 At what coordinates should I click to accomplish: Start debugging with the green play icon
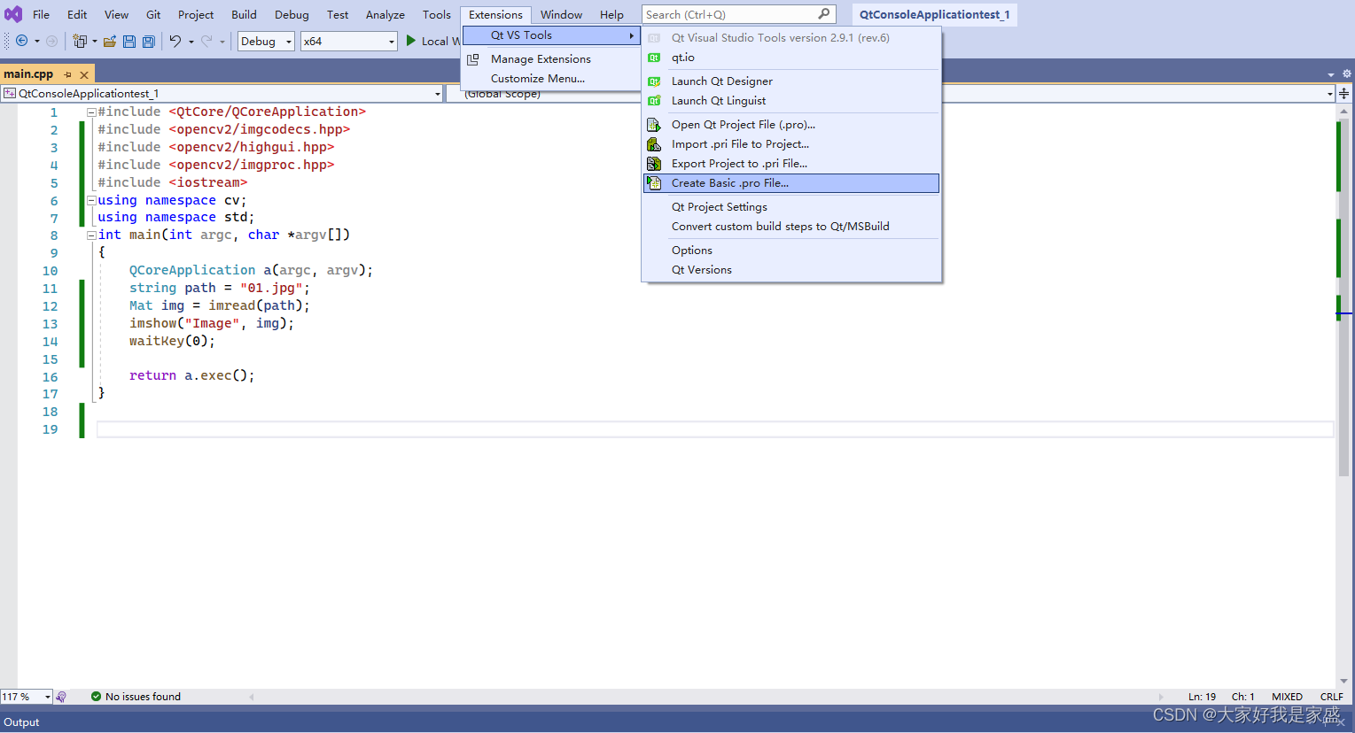point(411,41)
